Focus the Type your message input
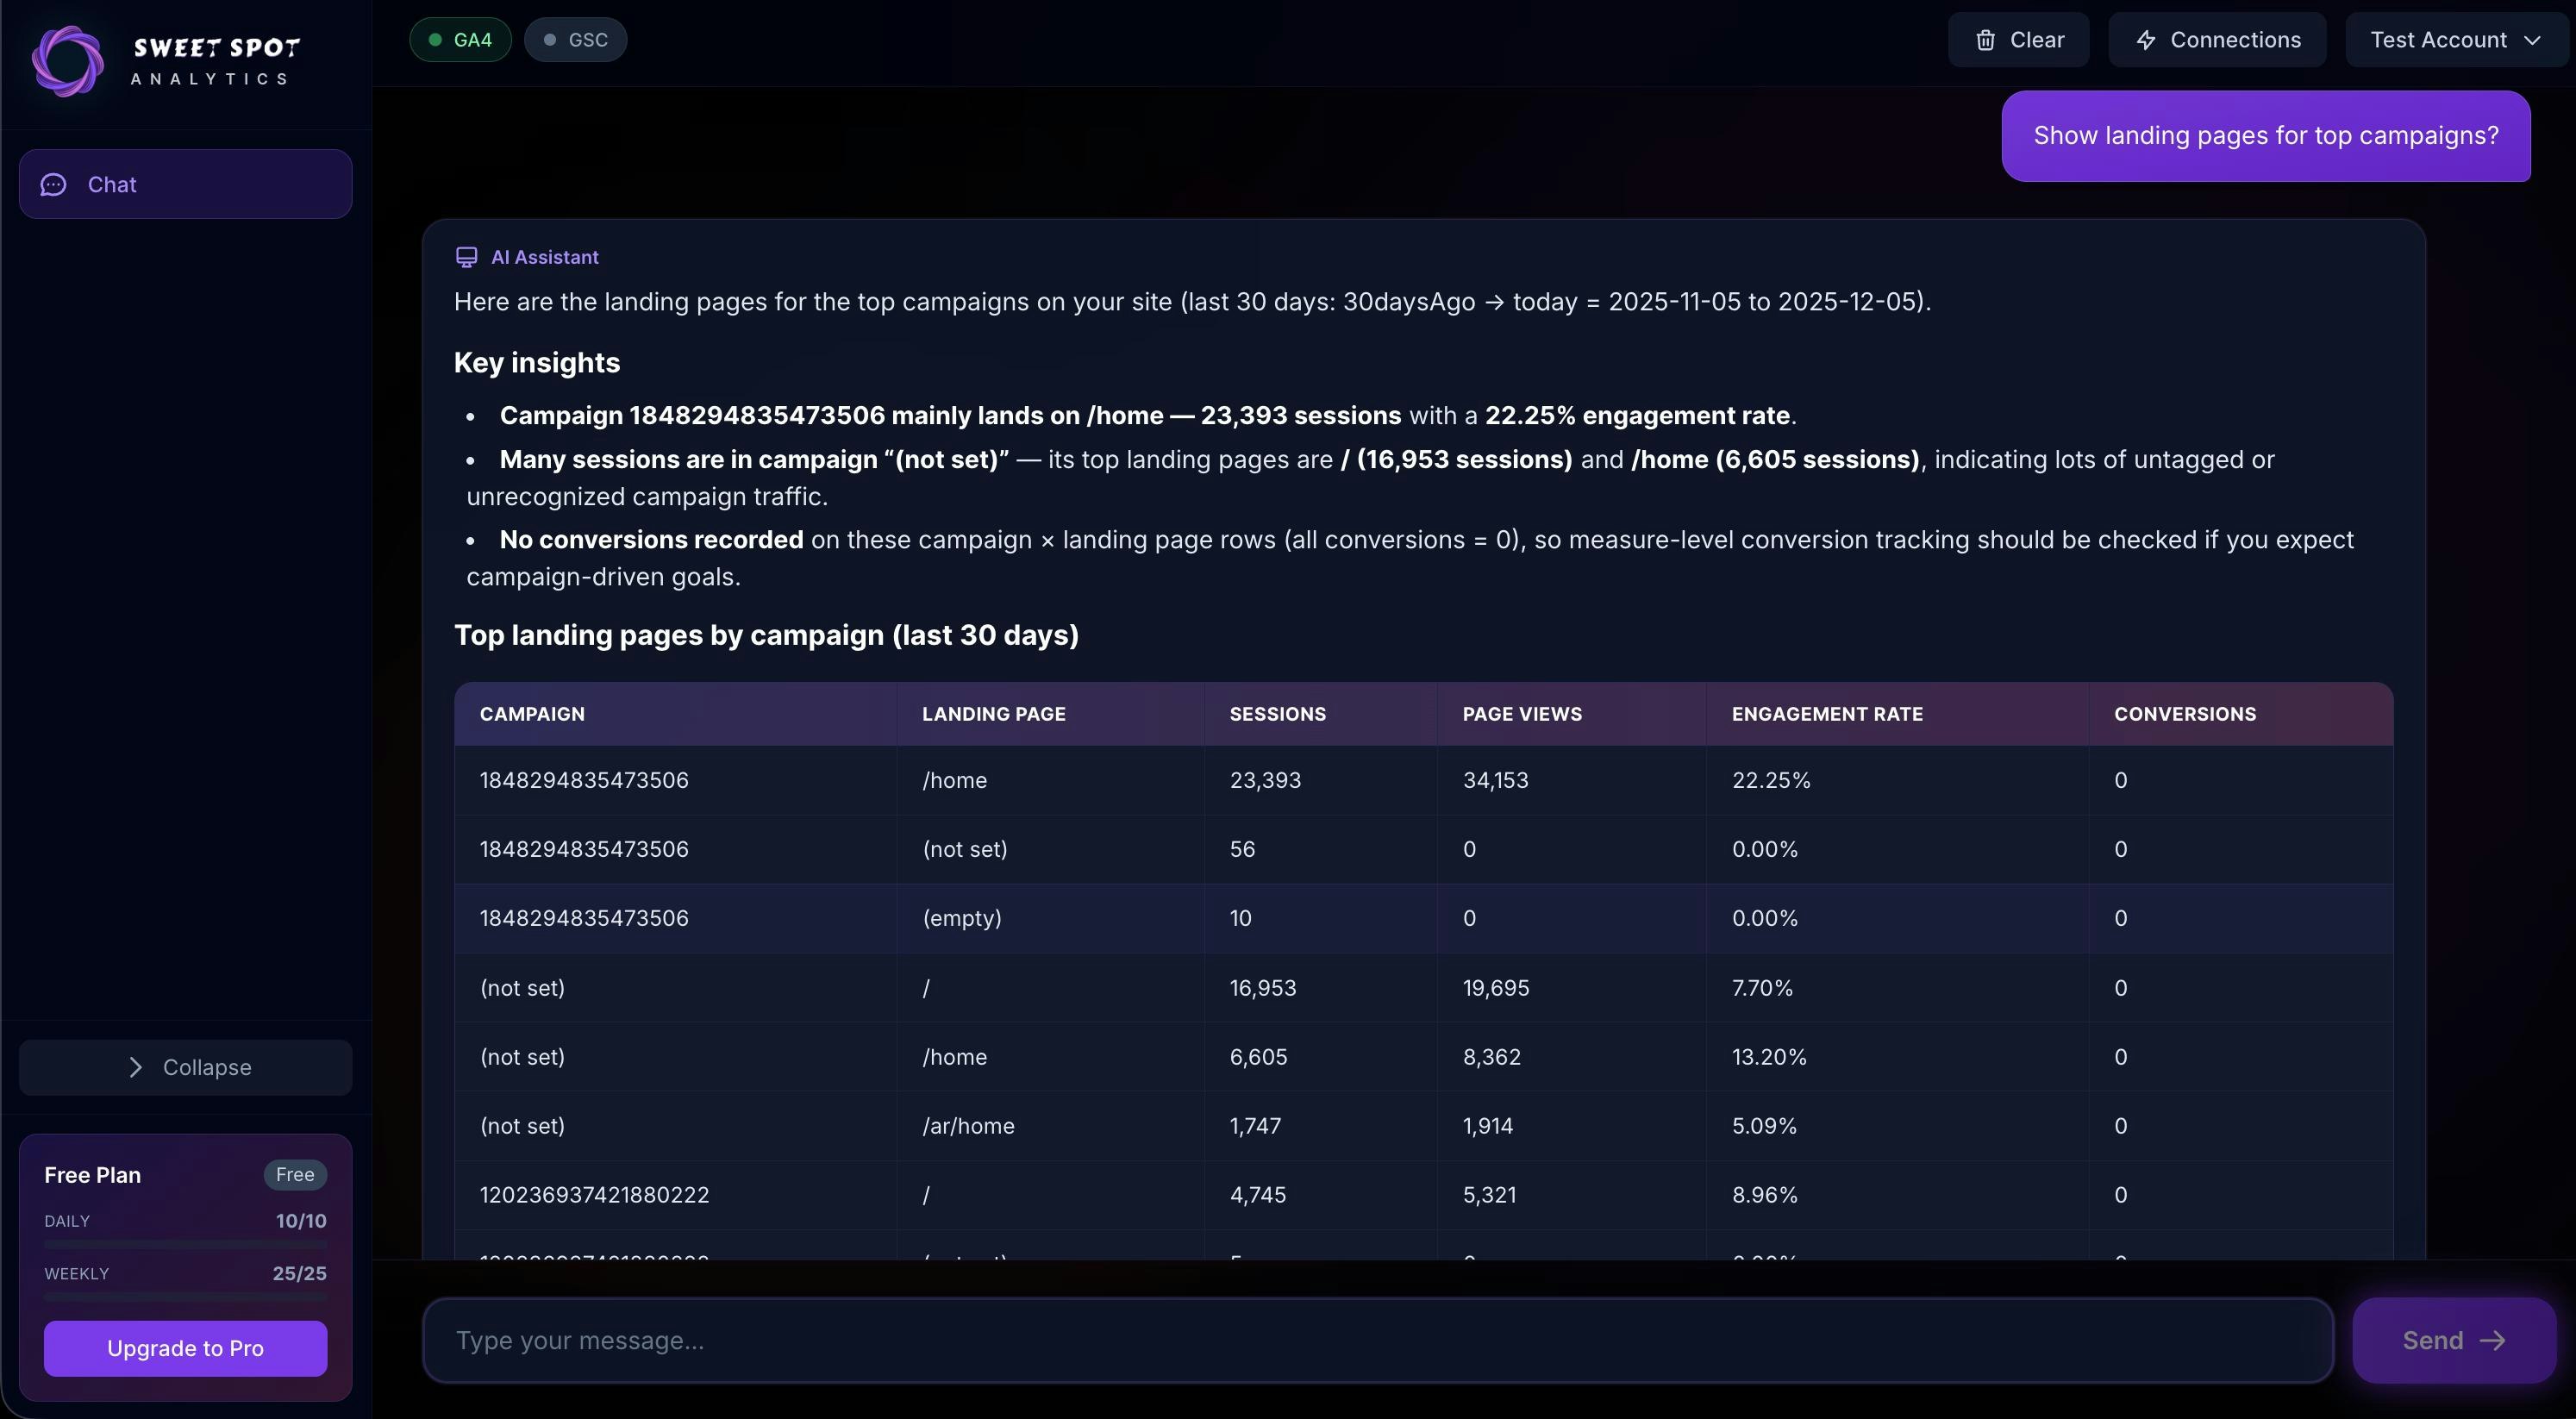Image resolution: width=2576 pixels, height=1419 pixels. click(x=1378, y=1340)
